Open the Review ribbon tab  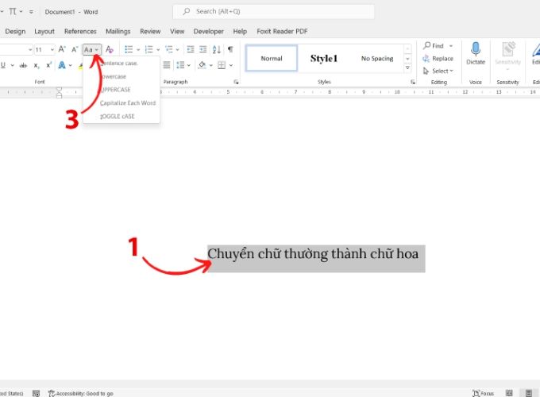point(150,31)
